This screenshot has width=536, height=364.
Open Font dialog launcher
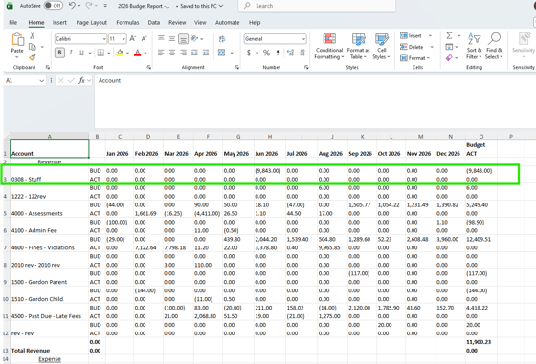149,68
